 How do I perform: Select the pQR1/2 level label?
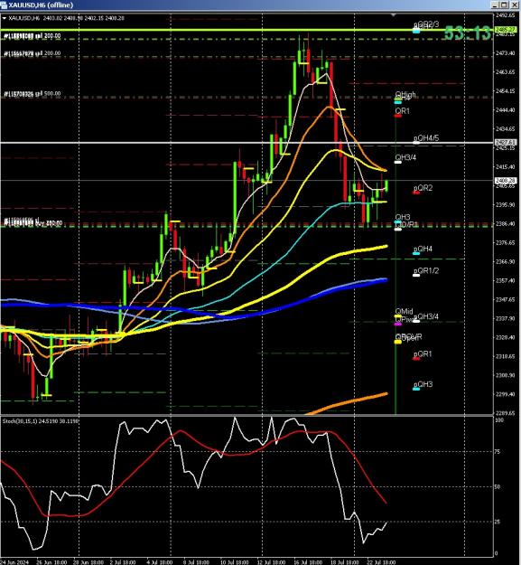pyautogui.click(x=426, y=270)
